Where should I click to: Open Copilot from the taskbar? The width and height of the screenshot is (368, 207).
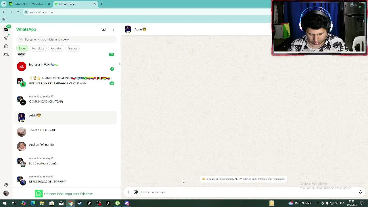pos(24,203)
